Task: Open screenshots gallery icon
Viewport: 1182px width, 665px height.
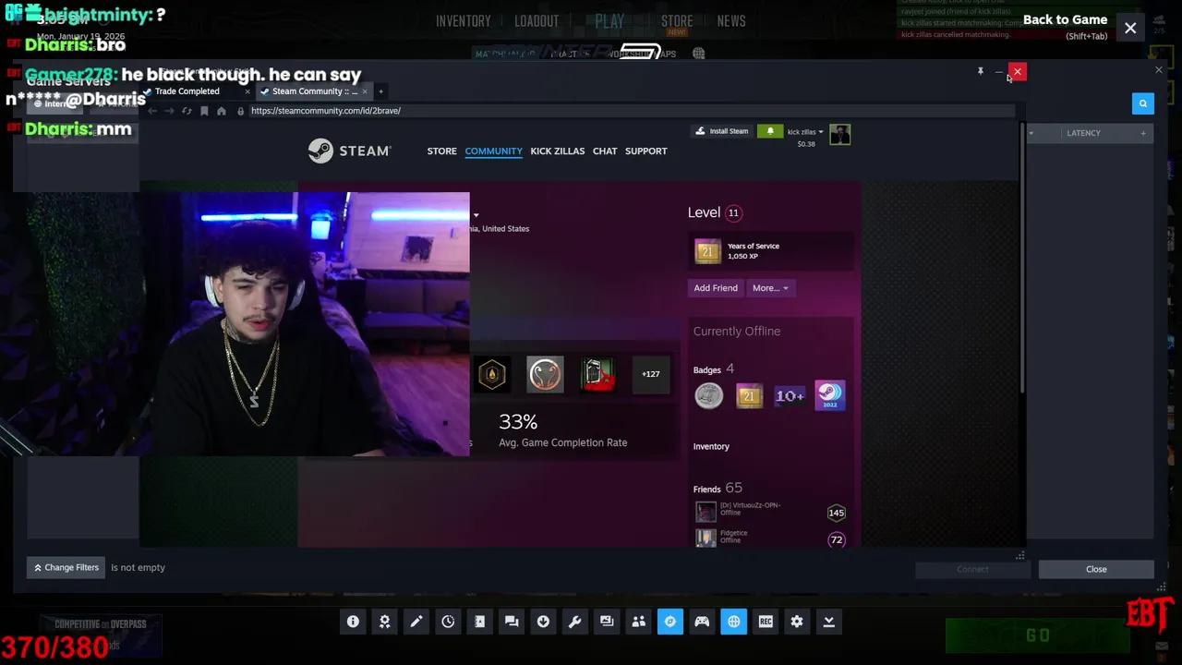Action: (607, 622)
